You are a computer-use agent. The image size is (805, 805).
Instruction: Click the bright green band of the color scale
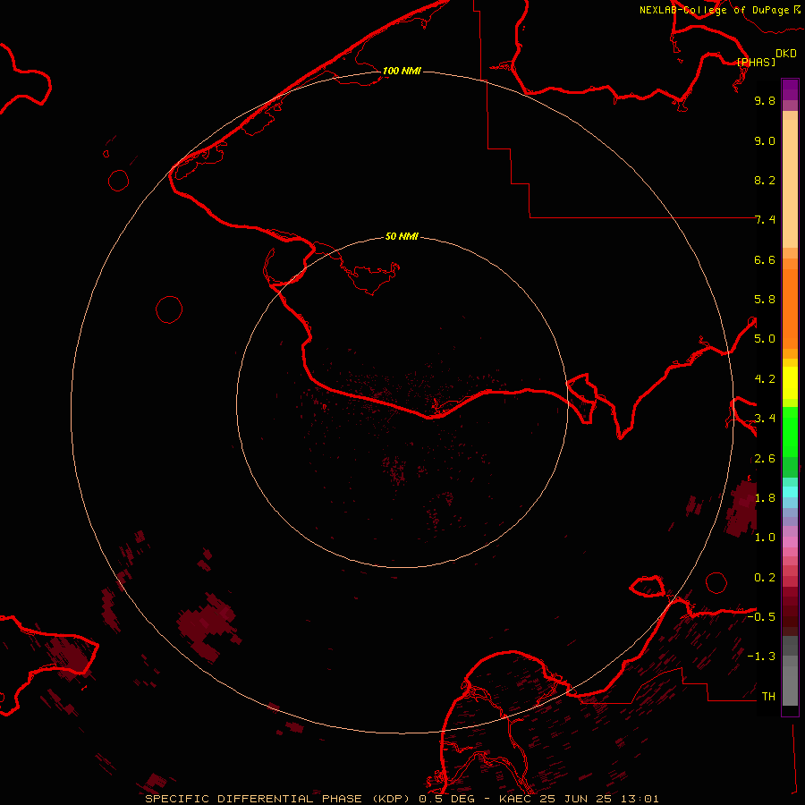(x=790, y=431)
